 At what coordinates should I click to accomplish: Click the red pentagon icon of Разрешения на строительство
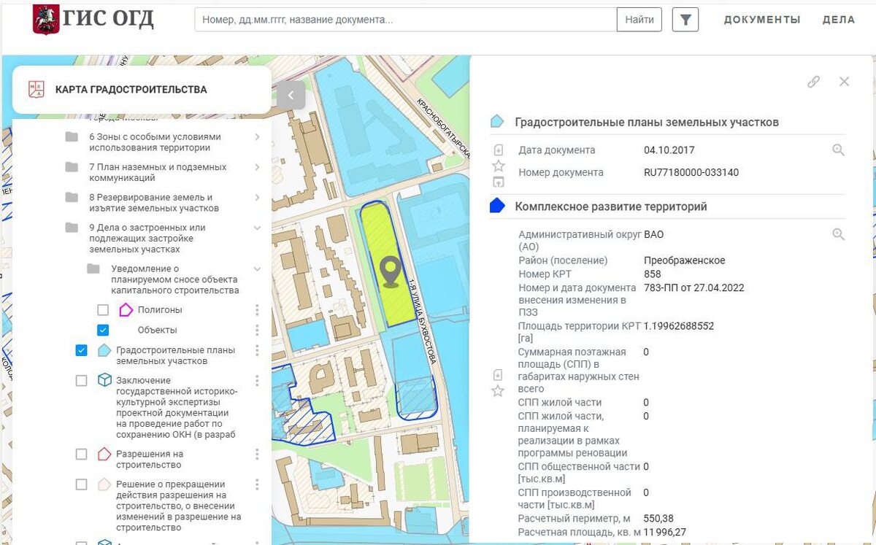pos(104,455)
